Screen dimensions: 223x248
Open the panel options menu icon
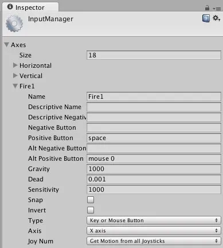coord(217,9)
